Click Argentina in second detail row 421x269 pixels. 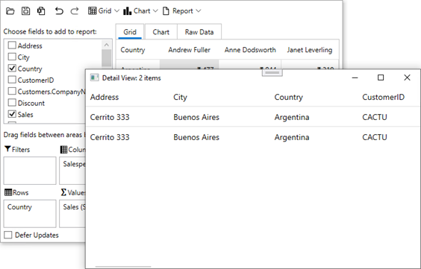tap(292, 137)
